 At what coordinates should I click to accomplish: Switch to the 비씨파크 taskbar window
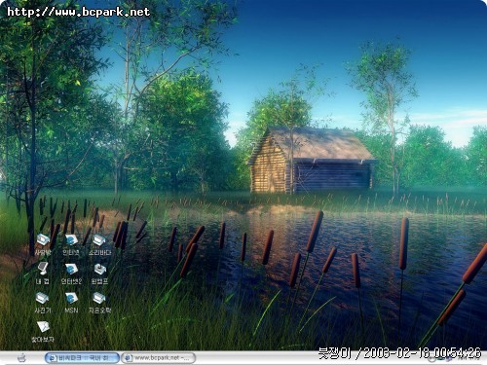tap(82, 358)
